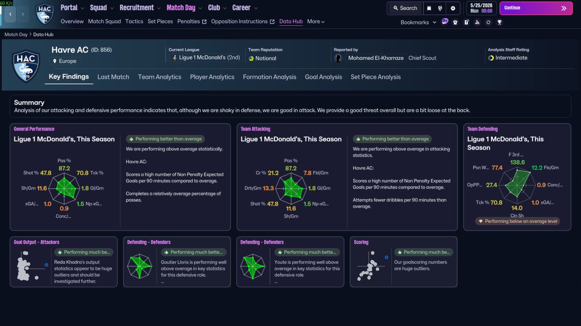Click the Continue button
The width and height of the screenshot is (581, 326).
536,8
